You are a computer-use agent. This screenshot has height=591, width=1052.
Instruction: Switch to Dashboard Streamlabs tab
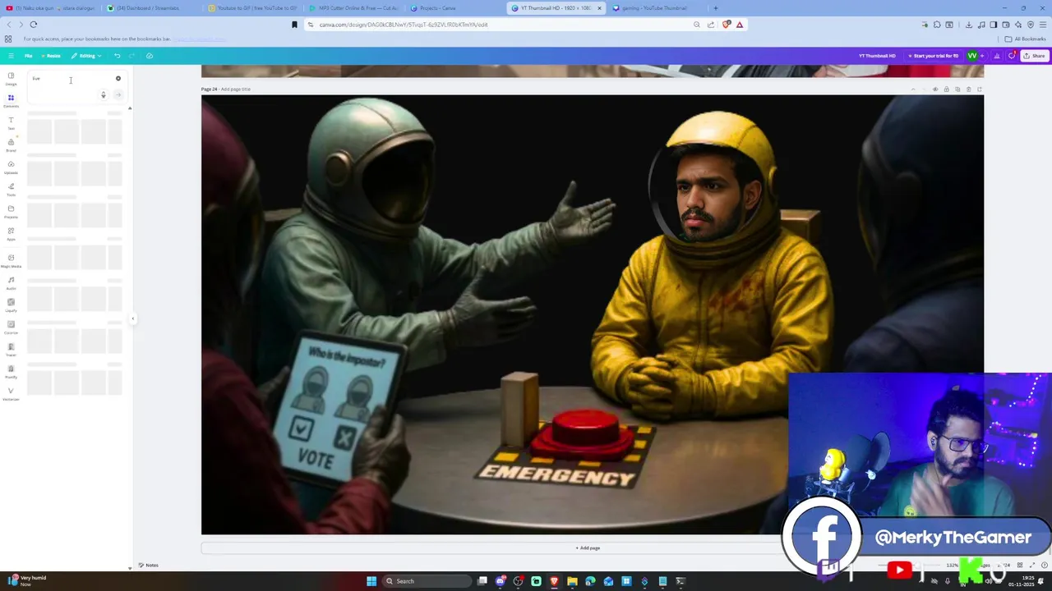click(154, 8)
